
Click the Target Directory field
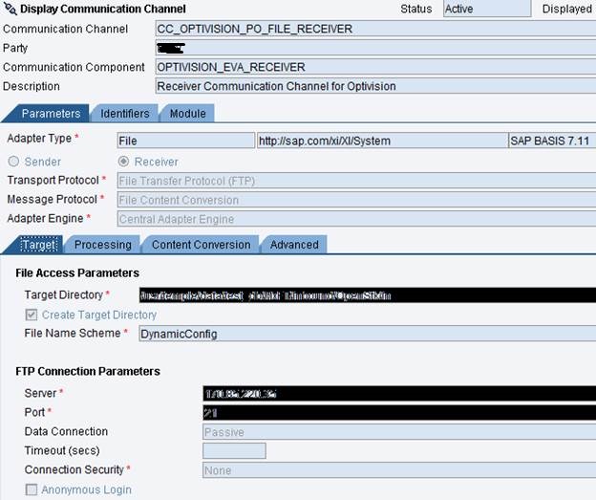[x=367, y=295]
